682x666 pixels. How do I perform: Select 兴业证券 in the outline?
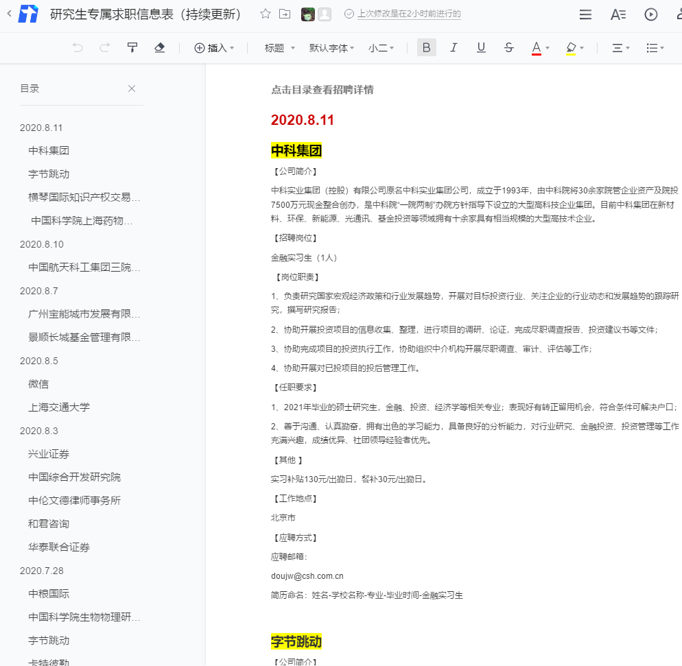pos(49,454)
